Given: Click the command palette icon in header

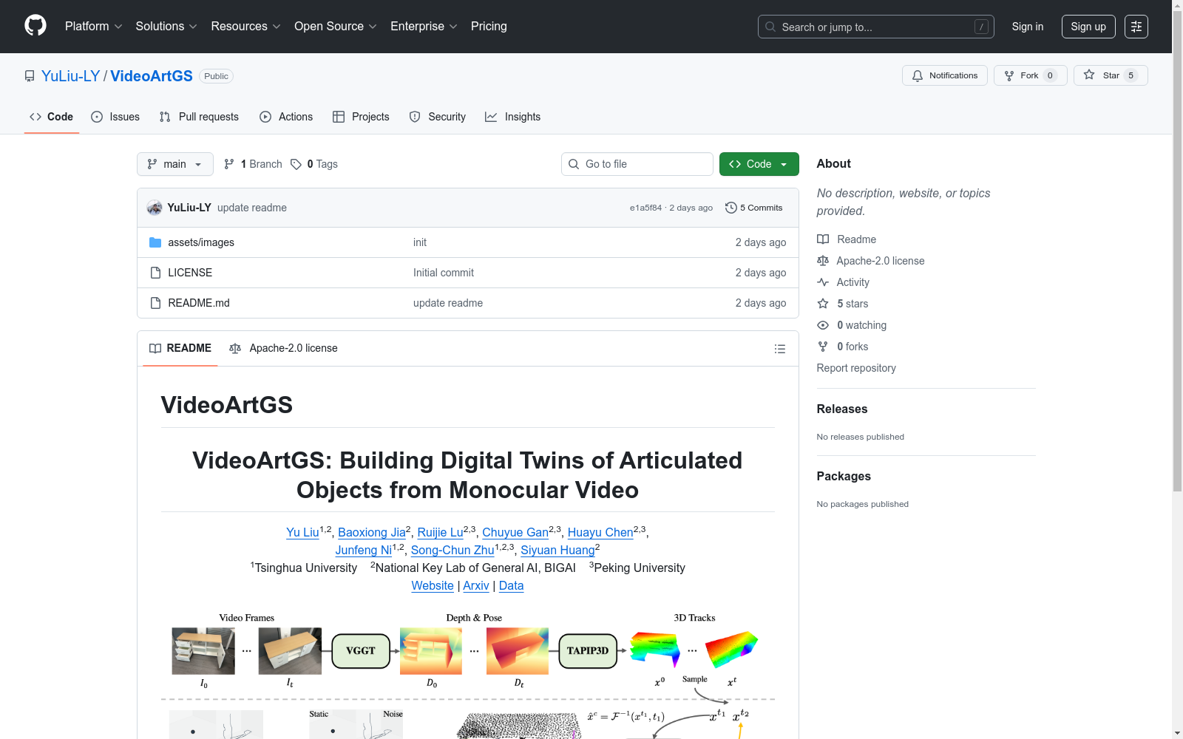Looking at the screenshot, I should pyautogui.click(x=1136, y=27).
